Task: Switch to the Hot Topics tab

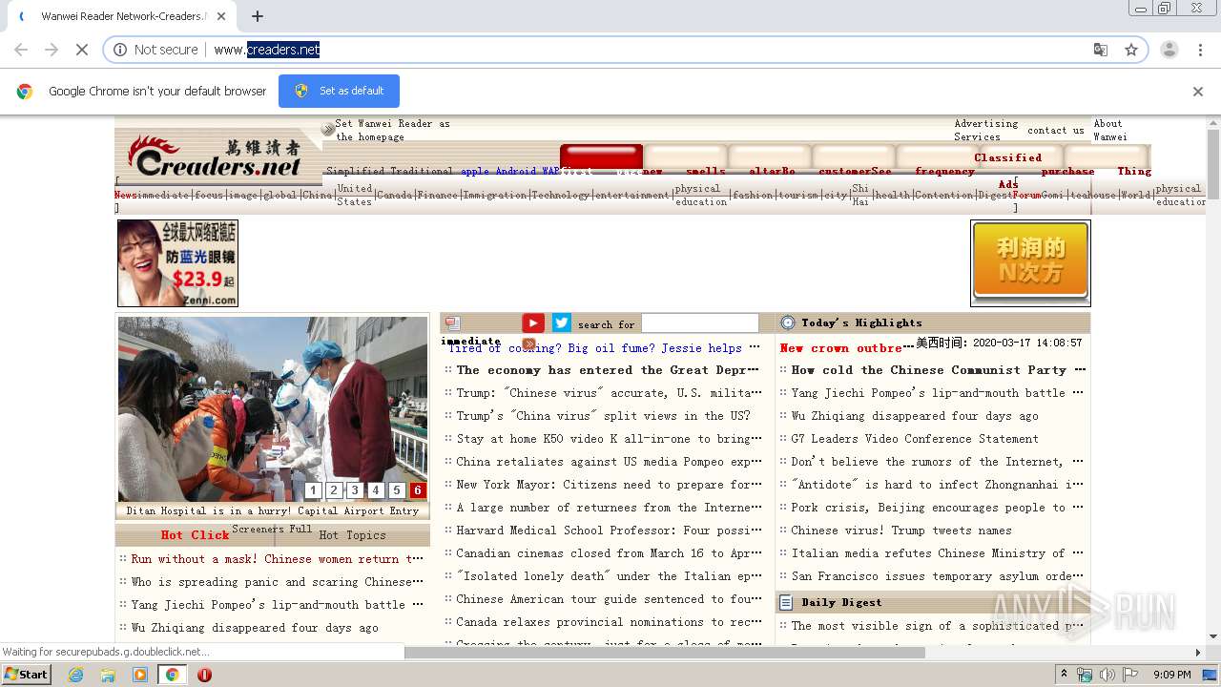Action: [x=352, y=535]
